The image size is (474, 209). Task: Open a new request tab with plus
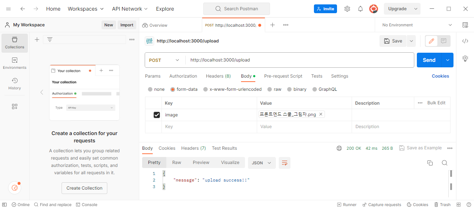tap(273, 25)
